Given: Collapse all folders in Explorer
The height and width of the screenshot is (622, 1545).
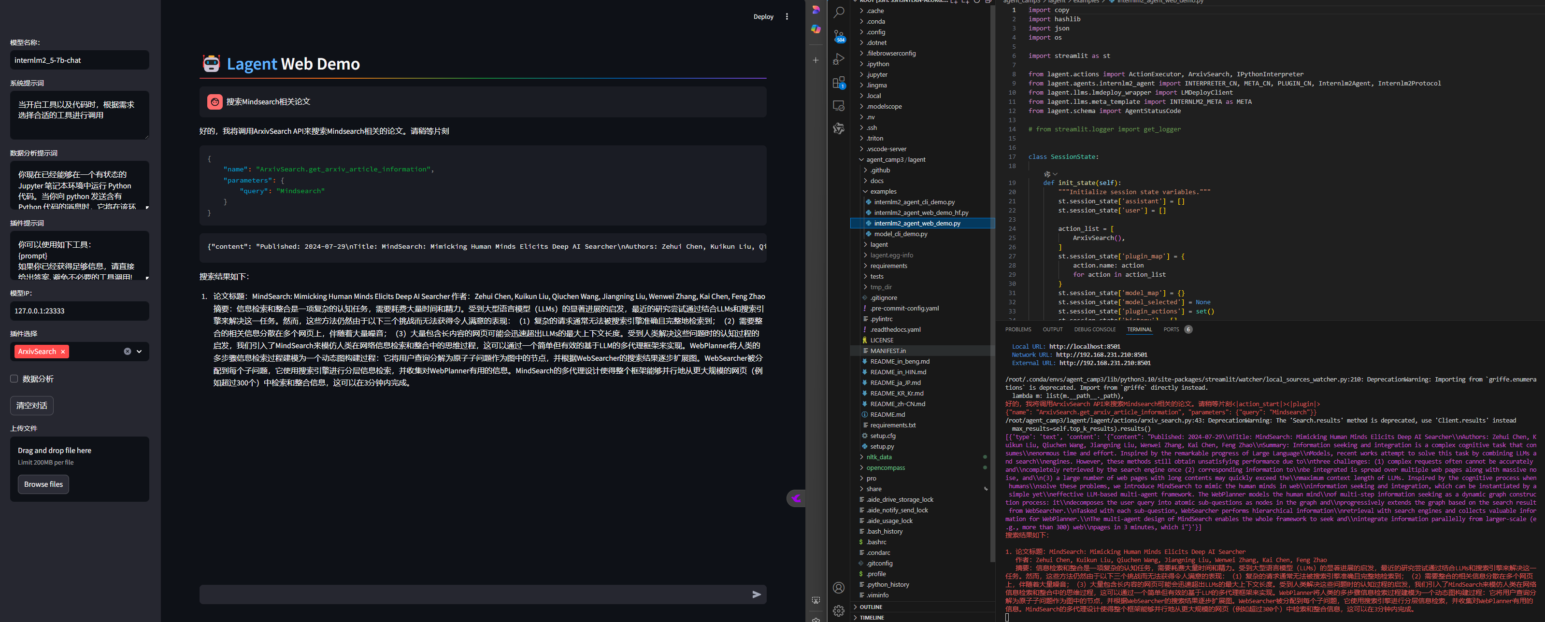Looking at the screenshot, I should (x=988, y=1).
